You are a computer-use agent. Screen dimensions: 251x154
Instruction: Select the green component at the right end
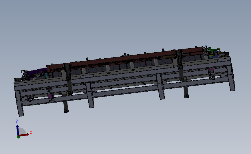coord(212,51)
